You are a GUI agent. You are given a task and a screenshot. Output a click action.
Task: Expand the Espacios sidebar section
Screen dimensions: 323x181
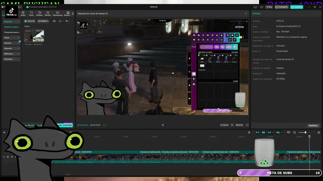coord(12,48)
